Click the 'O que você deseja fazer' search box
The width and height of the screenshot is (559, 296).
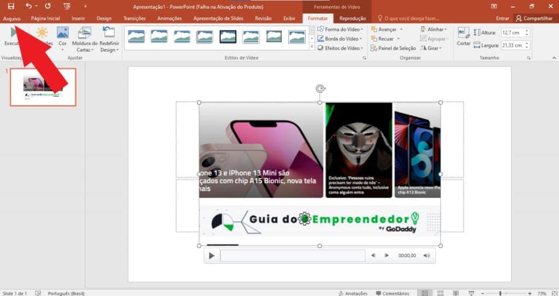tap(408, 18)
